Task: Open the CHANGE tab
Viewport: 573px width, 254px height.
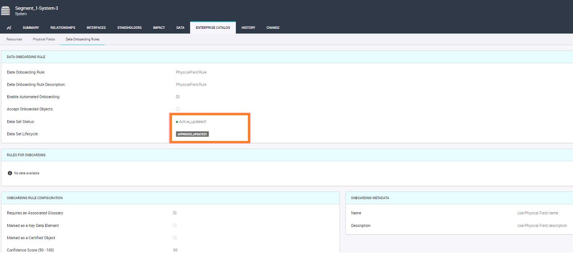Action: 273,28
